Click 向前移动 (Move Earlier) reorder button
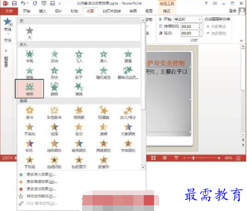Screen dimensions: 247x211 [216, 27]
